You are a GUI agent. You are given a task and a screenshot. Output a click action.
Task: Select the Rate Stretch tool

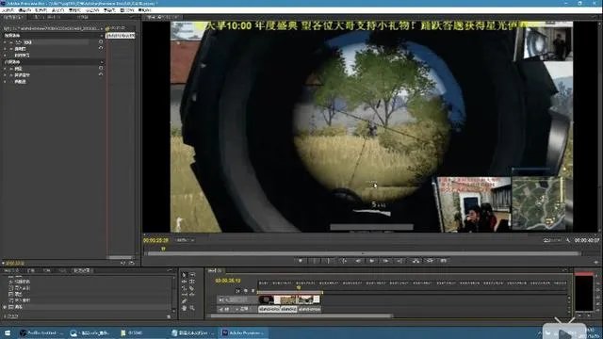tap(184, 288)
